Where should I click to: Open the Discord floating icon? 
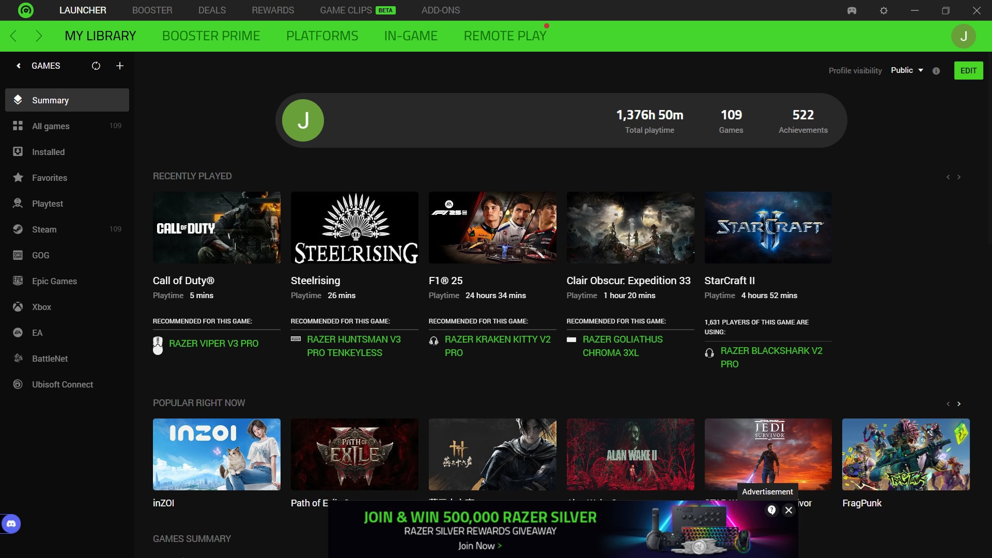pyautogui.click(x=11, y=524)
